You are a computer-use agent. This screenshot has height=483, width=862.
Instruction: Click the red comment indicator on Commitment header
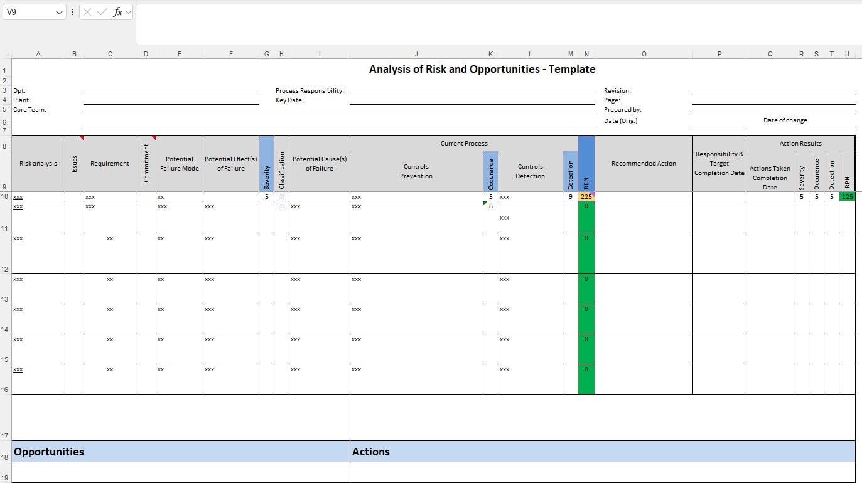click(153, 137)
